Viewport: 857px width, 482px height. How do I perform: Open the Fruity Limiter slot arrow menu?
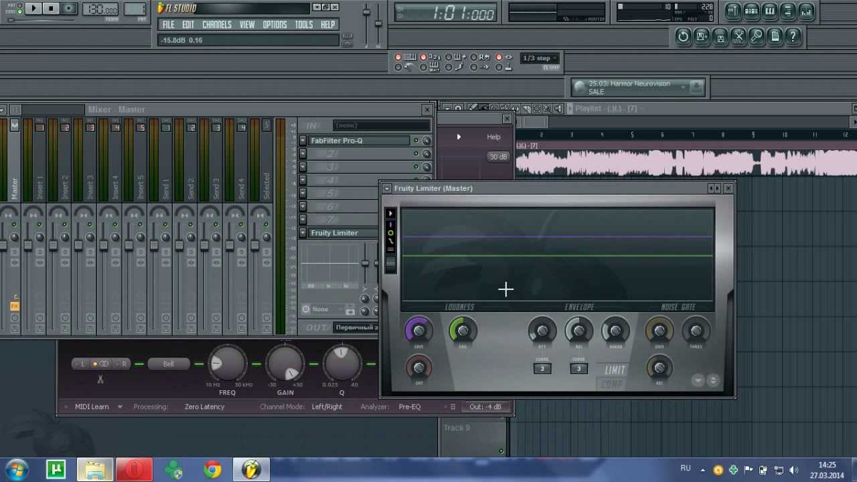(303, 233)
